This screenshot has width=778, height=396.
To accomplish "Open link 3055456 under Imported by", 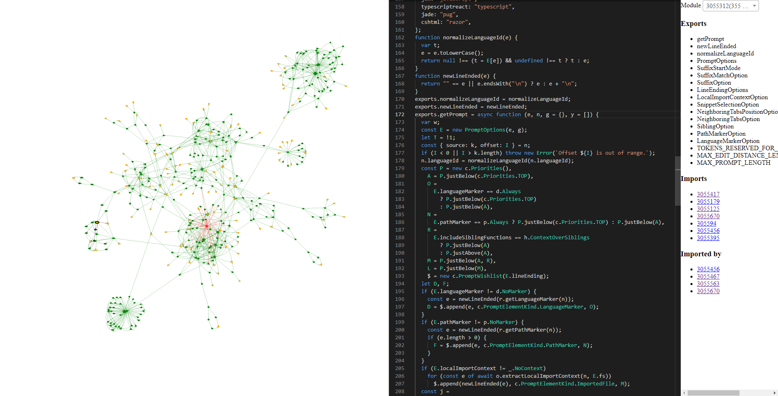I will (x=708, y=269).
